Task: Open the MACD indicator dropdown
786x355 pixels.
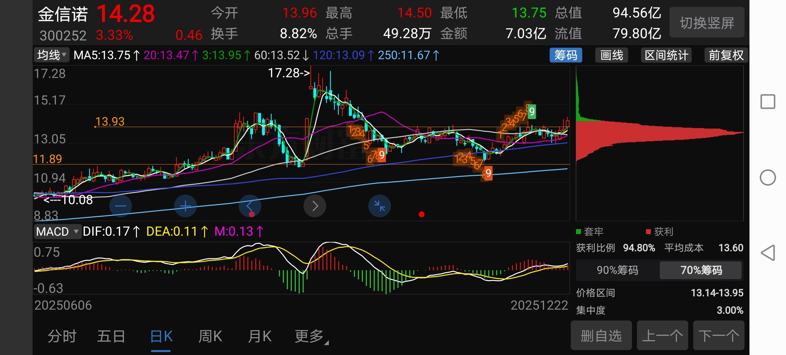Action: (x=57, y=232)
